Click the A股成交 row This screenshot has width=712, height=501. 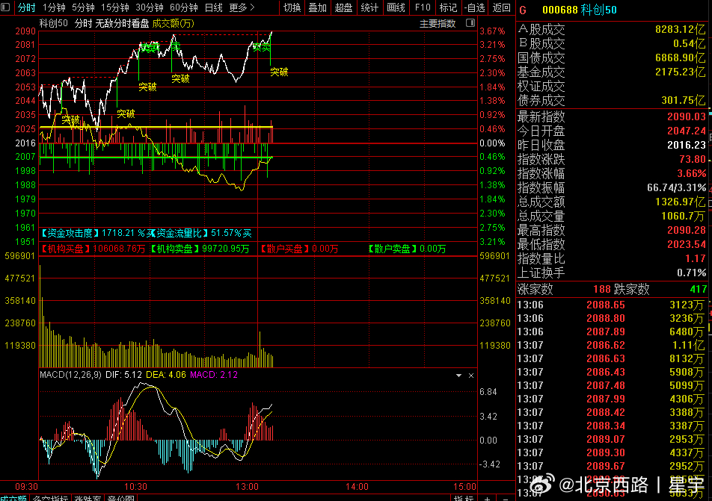(x=612, y=30)
